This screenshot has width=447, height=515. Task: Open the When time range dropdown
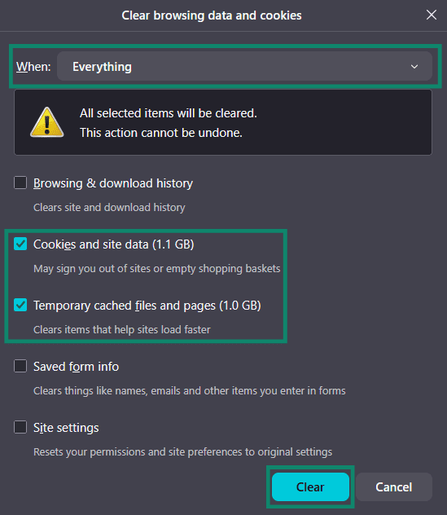pos(244,66)
